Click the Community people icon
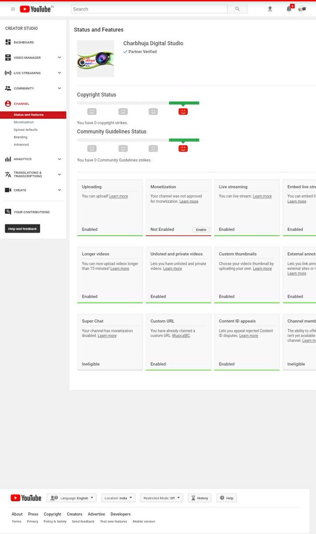Screen dimensions: 316x534 click(8, 88)
